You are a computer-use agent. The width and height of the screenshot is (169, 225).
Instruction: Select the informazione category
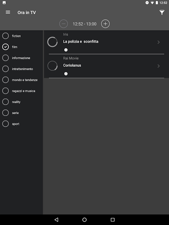pyautogui.click(x=22, y=58)
